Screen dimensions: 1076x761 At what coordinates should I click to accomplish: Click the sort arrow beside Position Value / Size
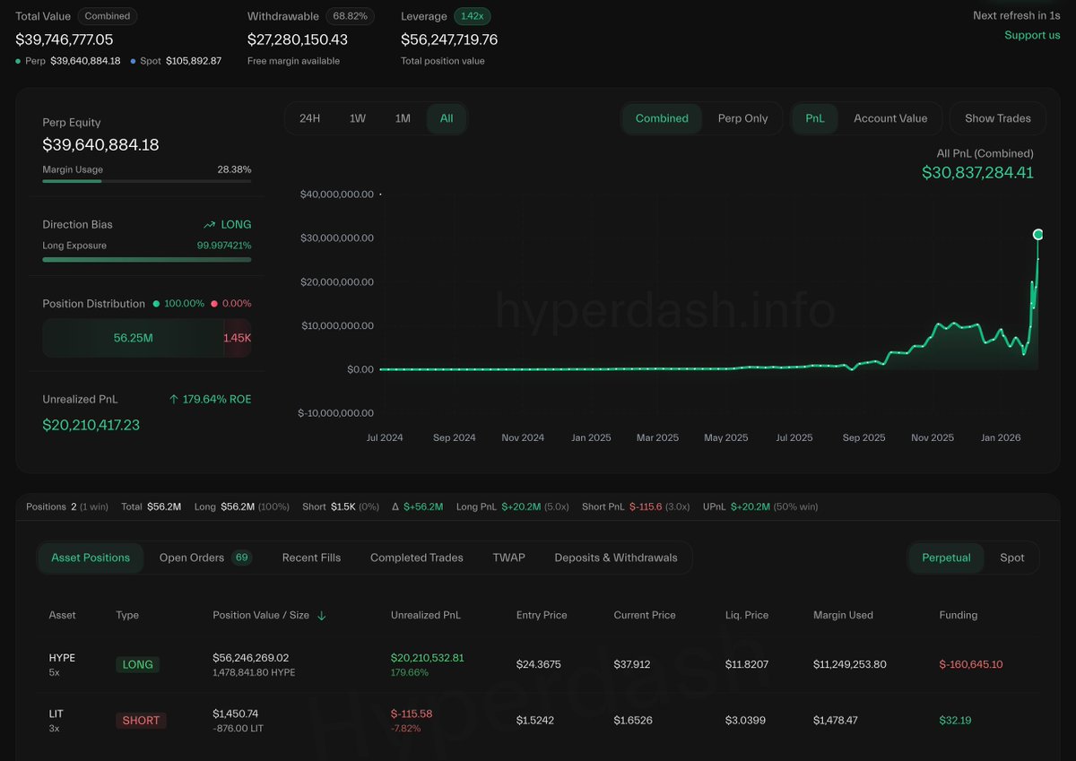[x=322, y=616]
